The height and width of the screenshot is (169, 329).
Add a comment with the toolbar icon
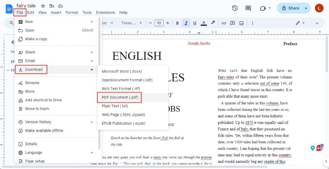click(x=232, y=23)
